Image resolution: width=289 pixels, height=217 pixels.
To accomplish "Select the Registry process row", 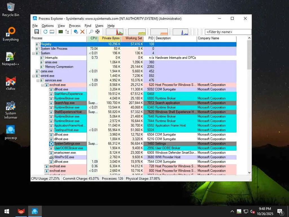I will pyautogui.click(x=133, y=44).
